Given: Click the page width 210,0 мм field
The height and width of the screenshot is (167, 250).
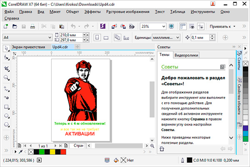Looking at the screenshot, I should (x=71, y=35).
